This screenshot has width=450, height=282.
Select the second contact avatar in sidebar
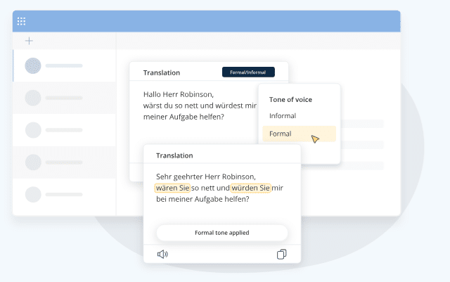(x=32, y=98)
